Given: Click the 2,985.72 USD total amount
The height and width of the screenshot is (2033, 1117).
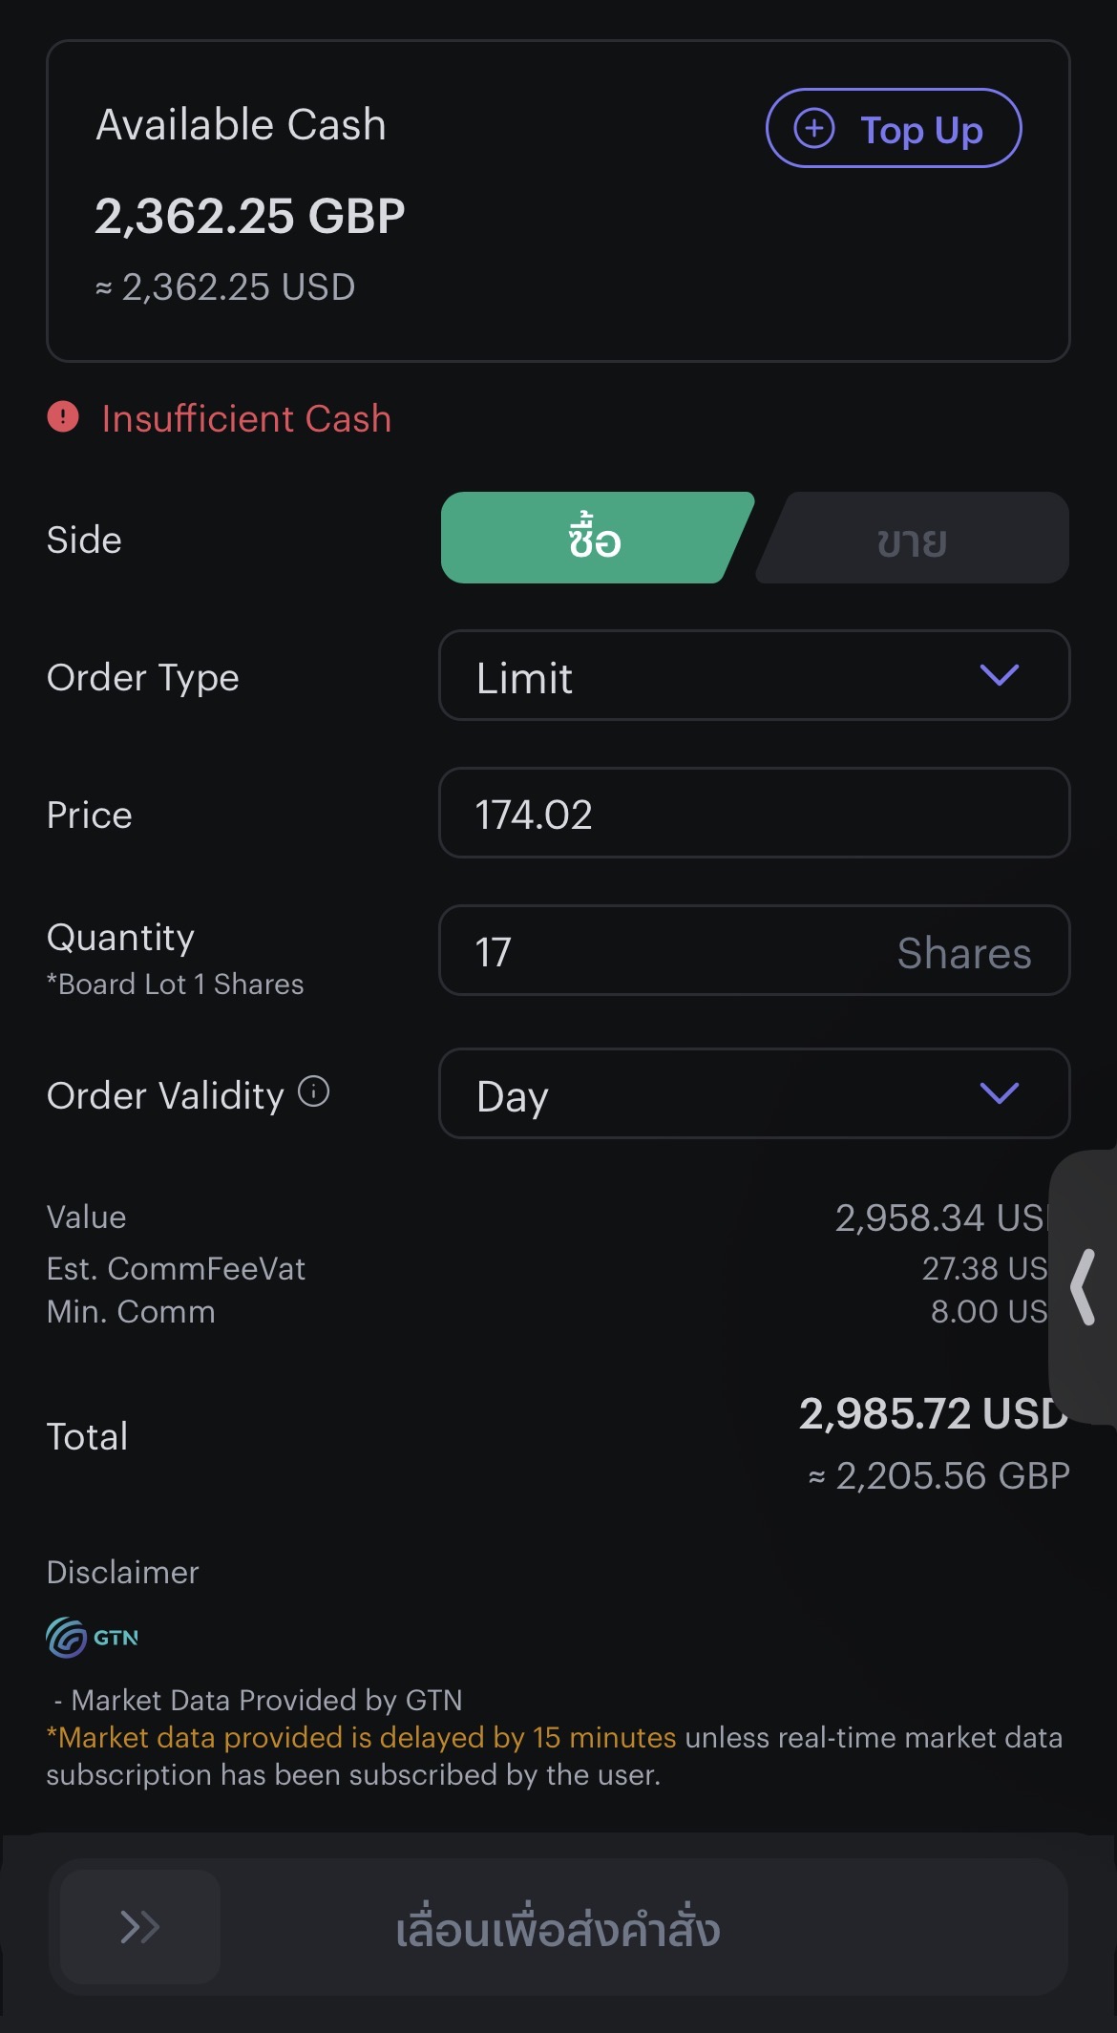Looking at the screenshot, I should tap(932, 1413).
